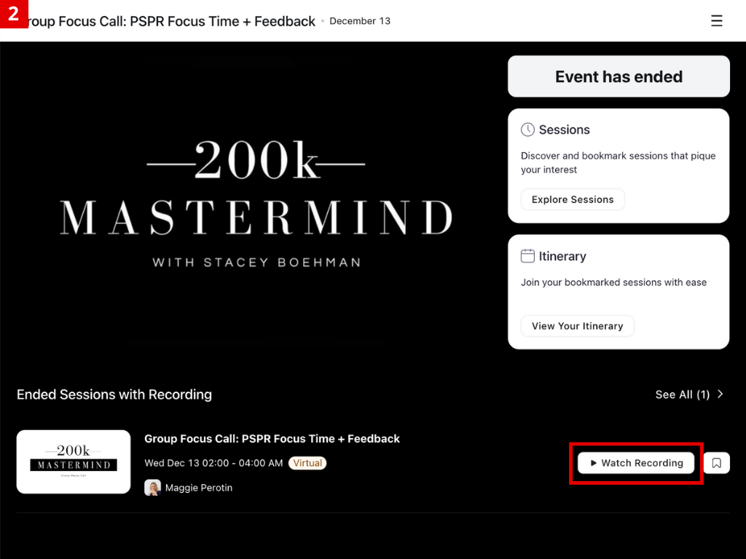Screen dimensions: 746x559
Task: Open View Your Itinerary
Action: pyautogui.click(x=577, y=326)
